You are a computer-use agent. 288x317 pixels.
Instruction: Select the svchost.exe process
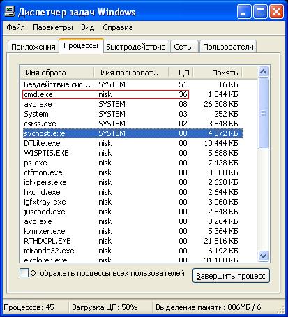[x=132, y=133]
